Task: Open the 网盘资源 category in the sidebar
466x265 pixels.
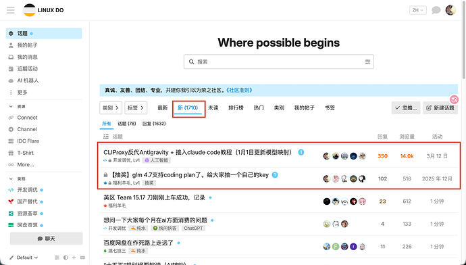Action: [44, 225]
